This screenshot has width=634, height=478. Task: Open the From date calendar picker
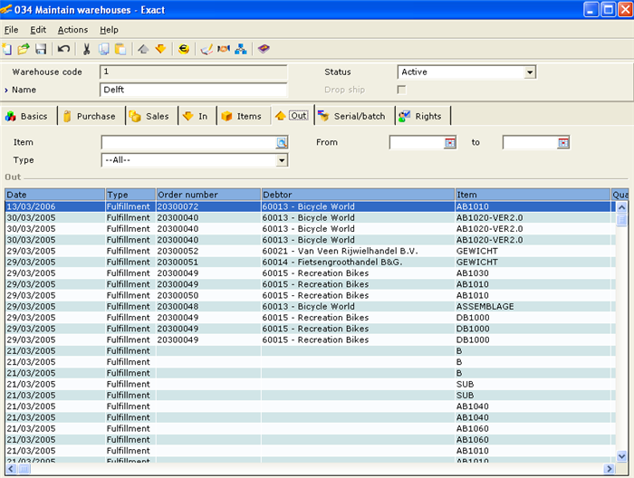(x=449, y=142)
